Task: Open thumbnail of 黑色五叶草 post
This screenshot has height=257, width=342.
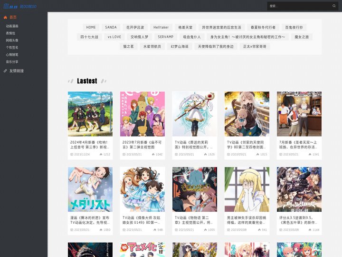Action: 299,189
